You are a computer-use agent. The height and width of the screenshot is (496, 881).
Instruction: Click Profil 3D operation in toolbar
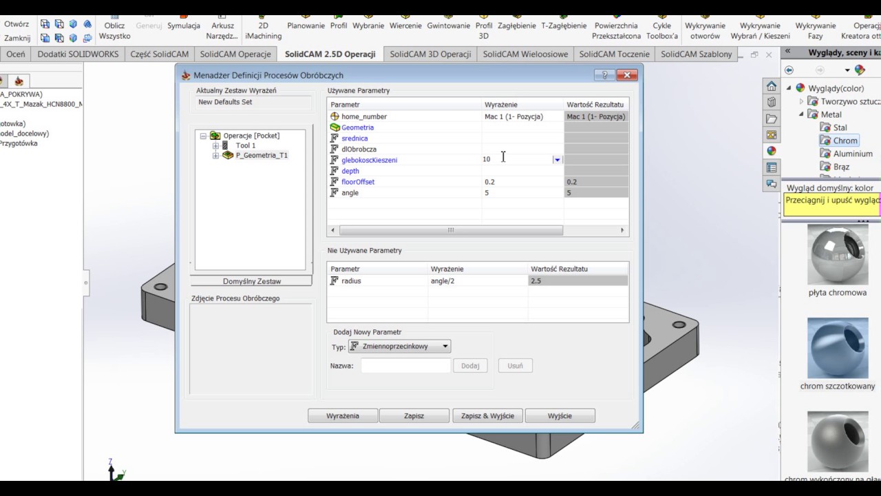(x=484, y=26)
